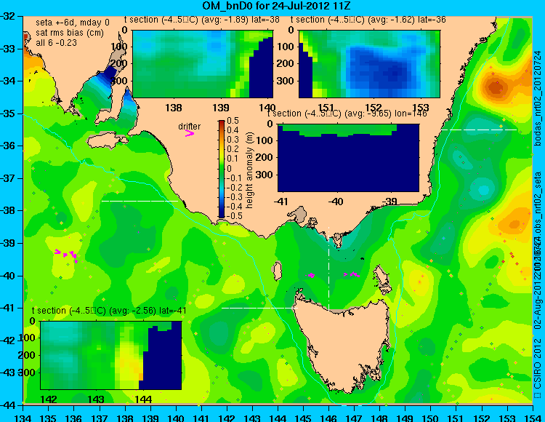Image resolution: width=545 pixels, height=422 pixels.
Task: Click the 't section ... lon=146' inset title
Action: (x=347, y=114)
